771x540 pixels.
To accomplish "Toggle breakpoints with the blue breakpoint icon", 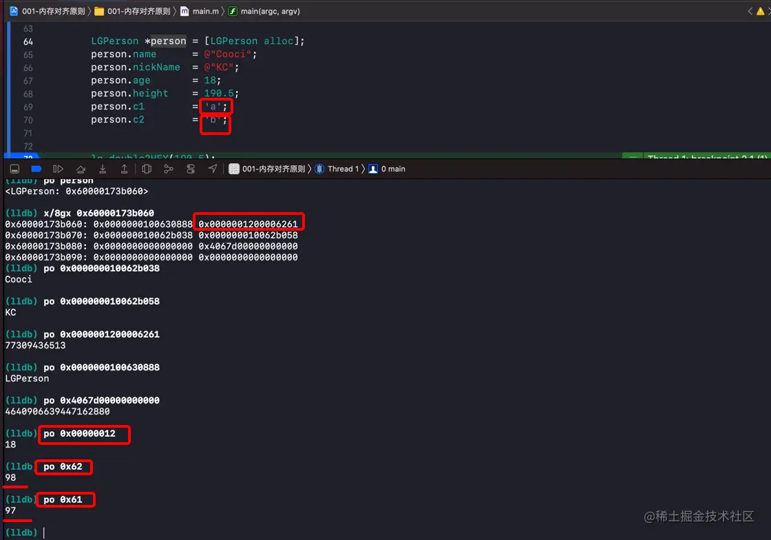I will click(36, 169).
